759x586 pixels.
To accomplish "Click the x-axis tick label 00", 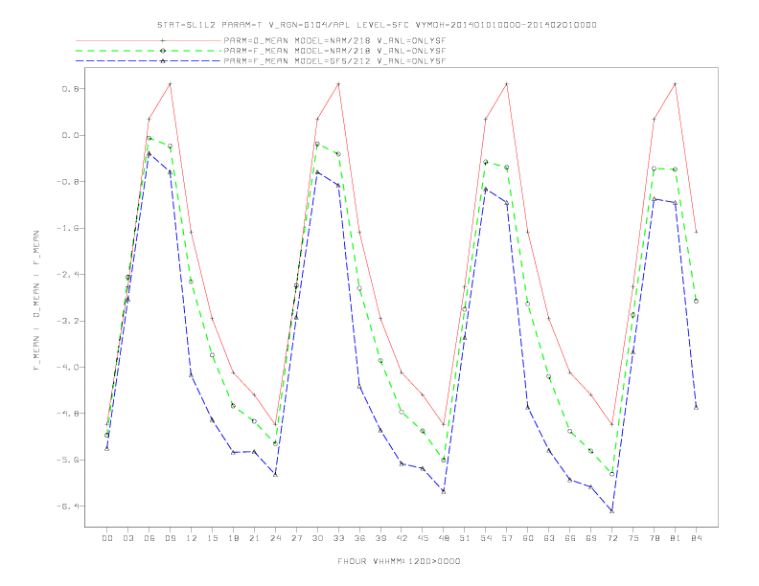I will pyautogui.click(x=107, y=538).
